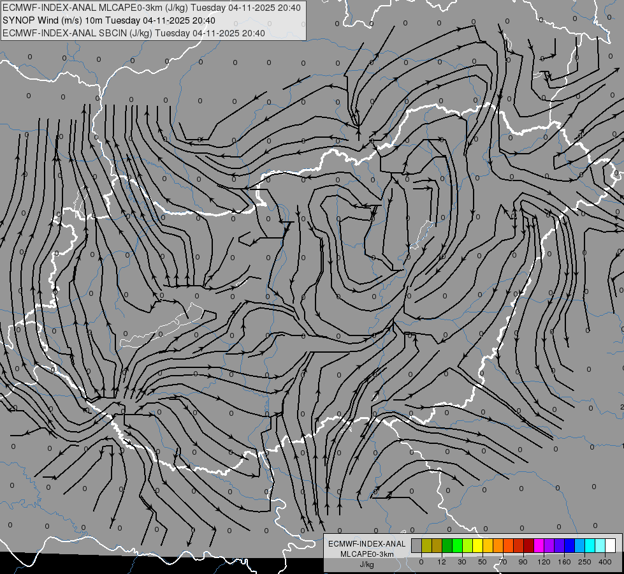
Task: Click the bright green legend swatch
Action: tap(457, 545)
